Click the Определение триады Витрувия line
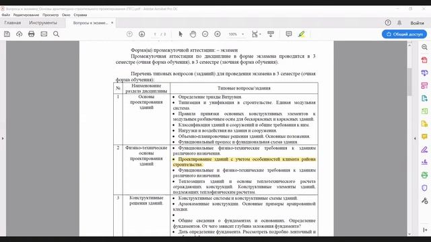Screen dimensions: 431x242 (210, 97)
